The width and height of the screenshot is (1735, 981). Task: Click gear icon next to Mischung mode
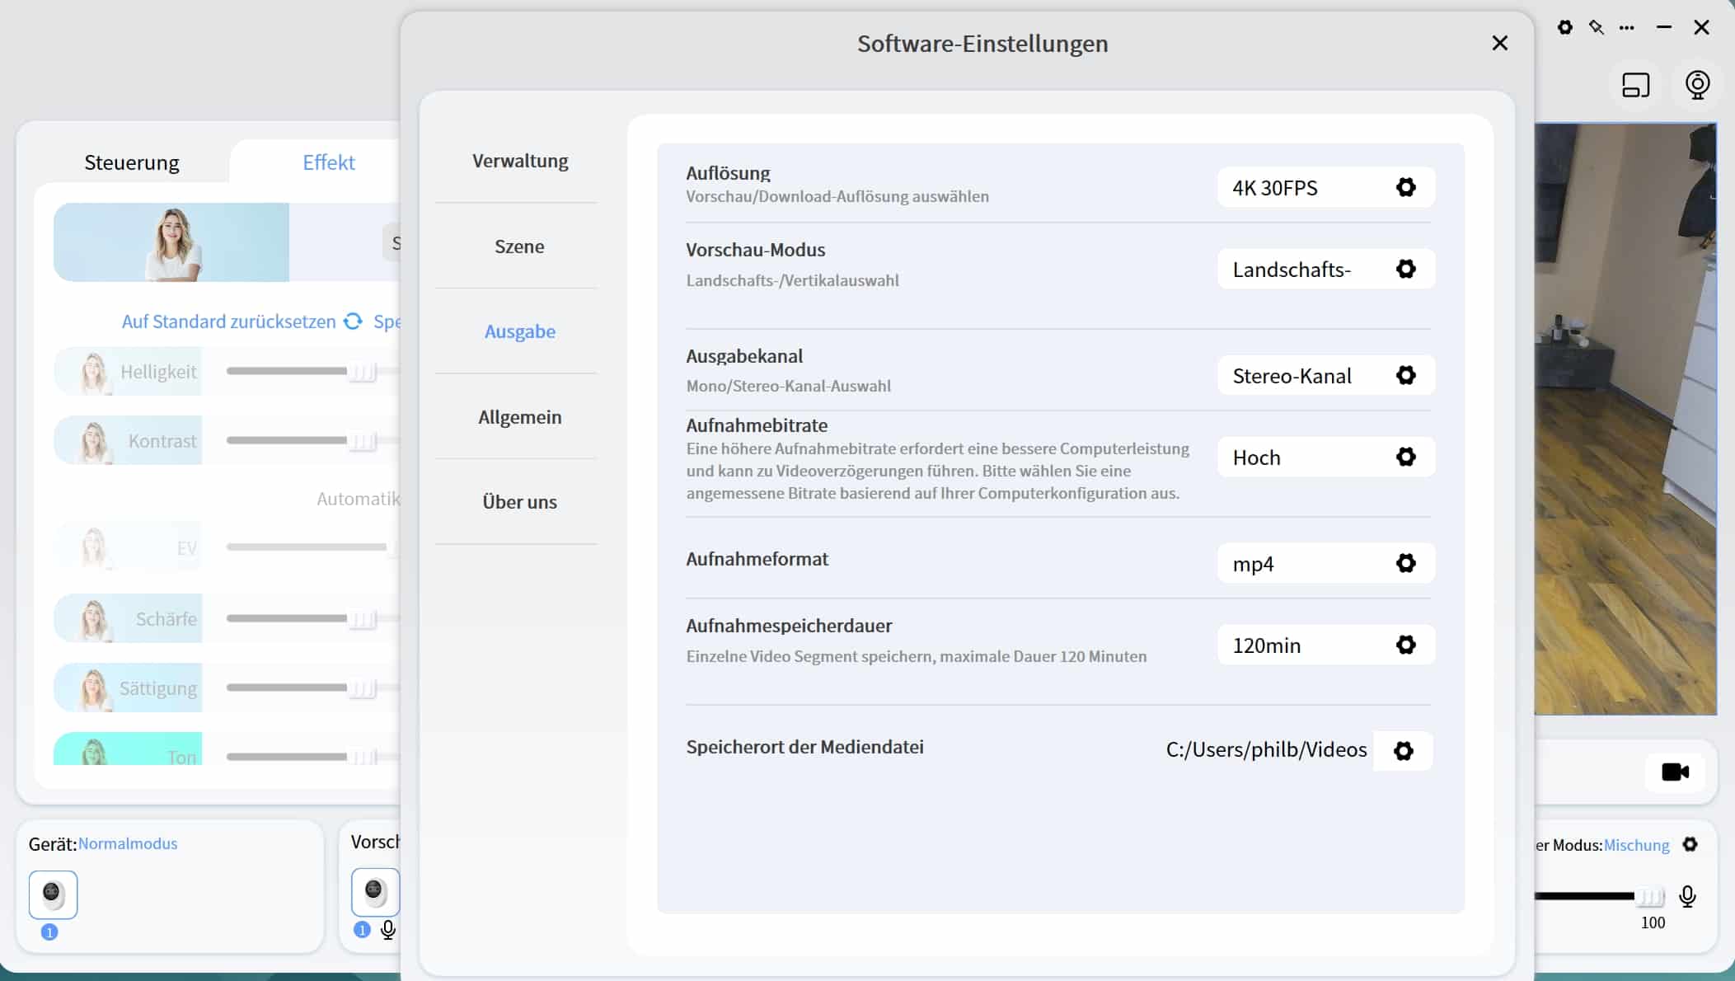click(x=1690, y=844)
